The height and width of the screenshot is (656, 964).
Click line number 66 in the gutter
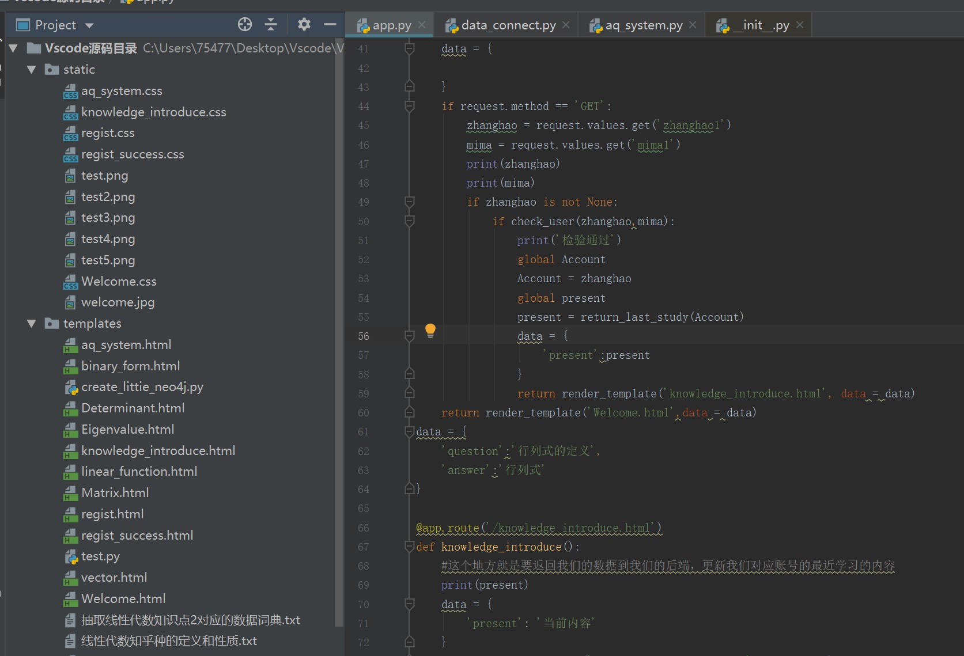[x=363, y=528]
